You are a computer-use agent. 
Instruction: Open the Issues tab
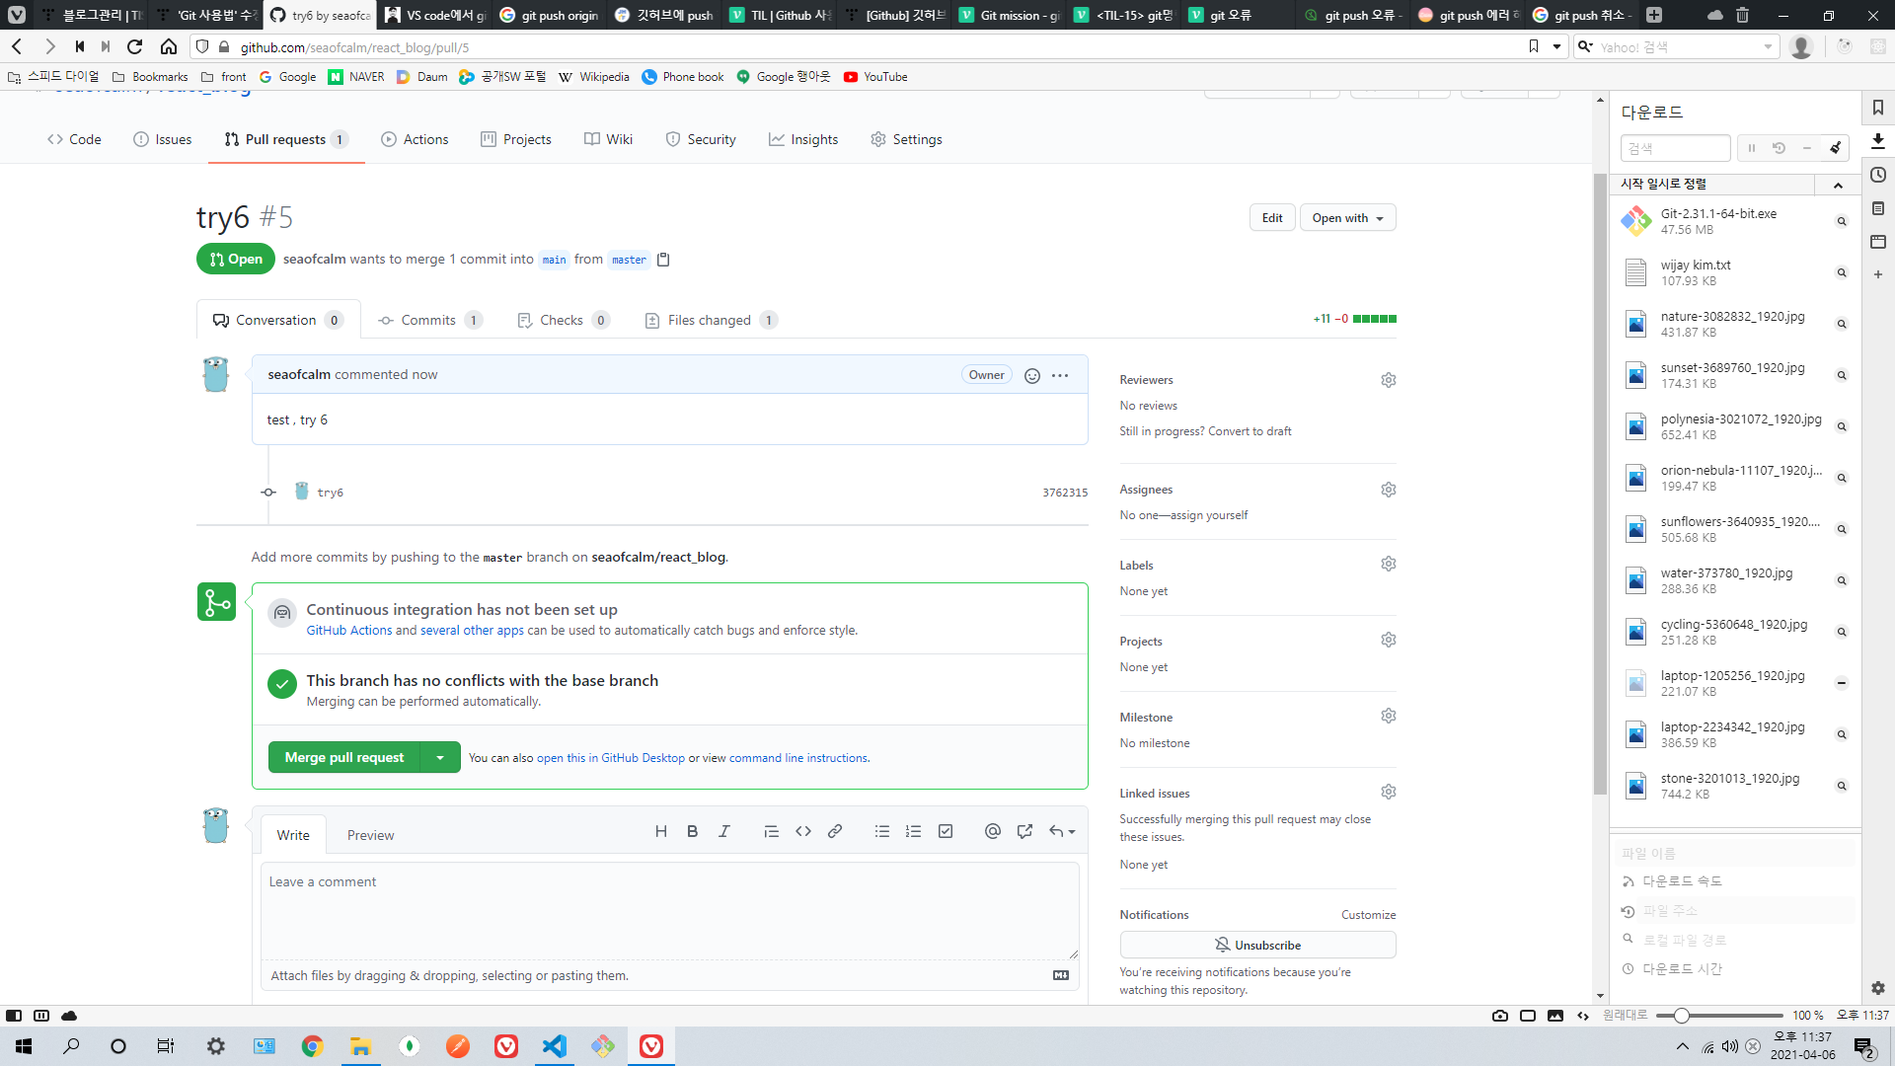coord(163,139)
